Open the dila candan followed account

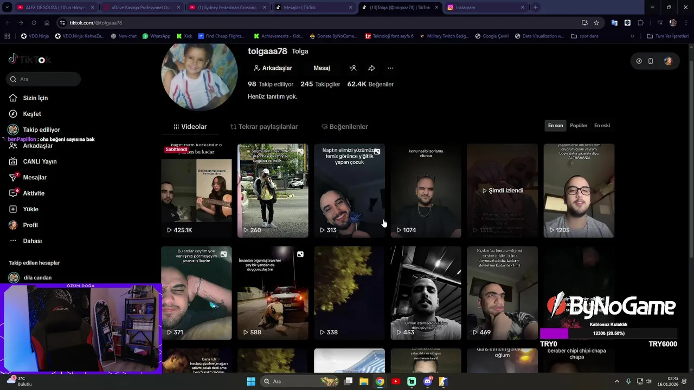pos(30,278)
